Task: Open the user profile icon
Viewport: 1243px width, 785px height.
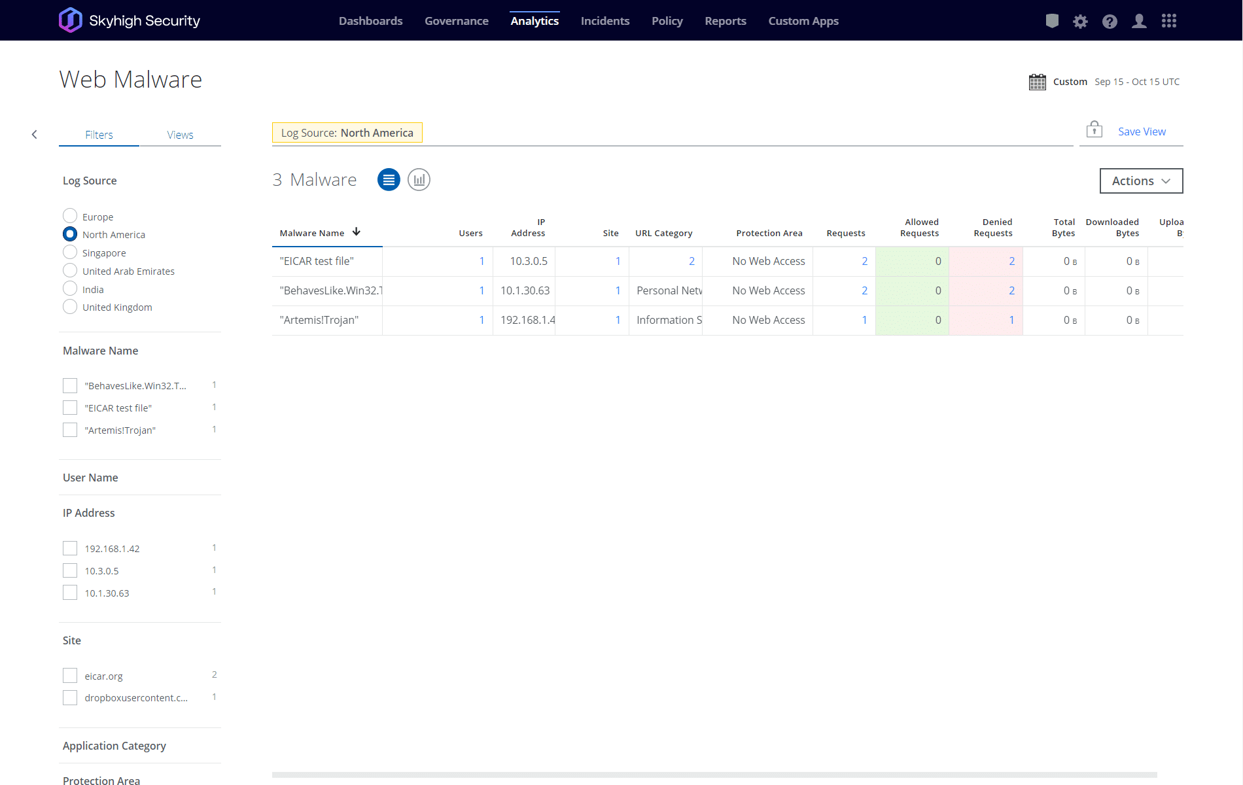Action: click(x=1139, y=22)
